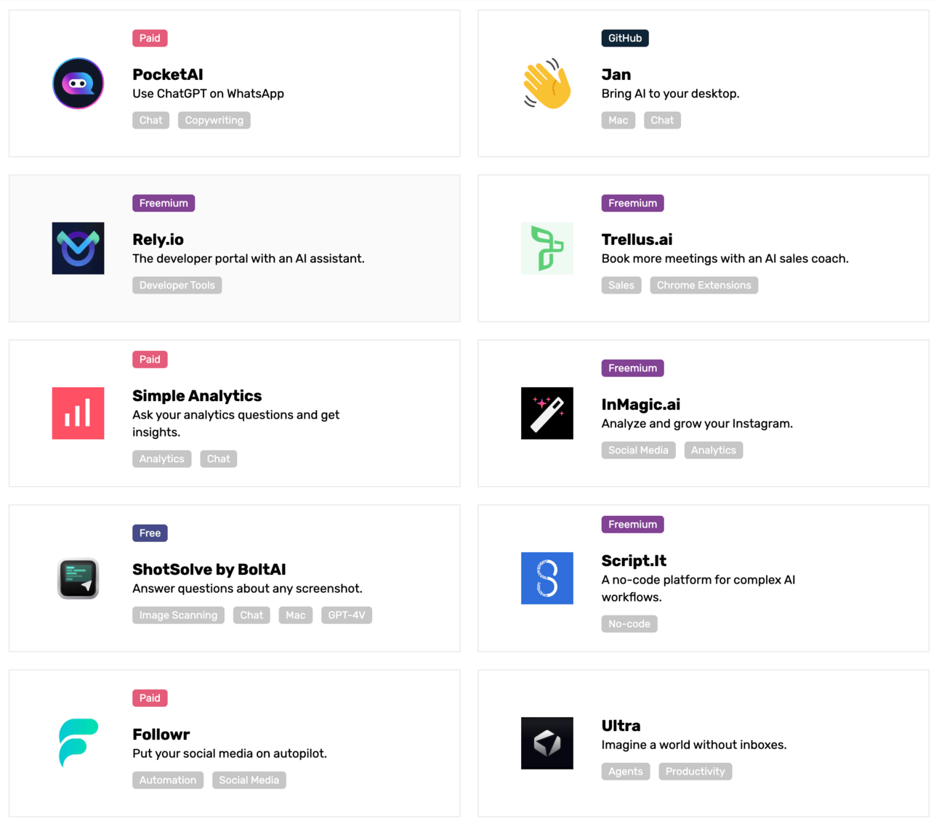Click the InMagic.ai magic wand icon
The height and width of the screenshot is (824, 939).
tap(547, 413)
